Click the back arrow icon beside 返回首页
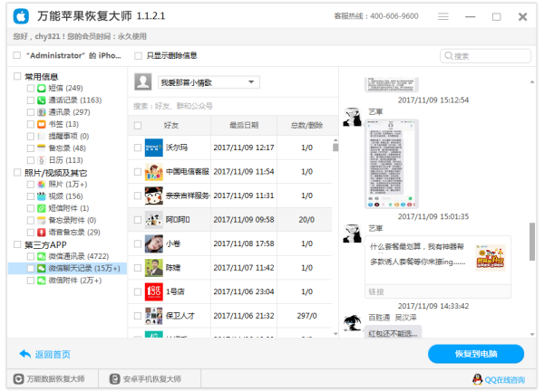544x391 pixels. click(25, 354)
